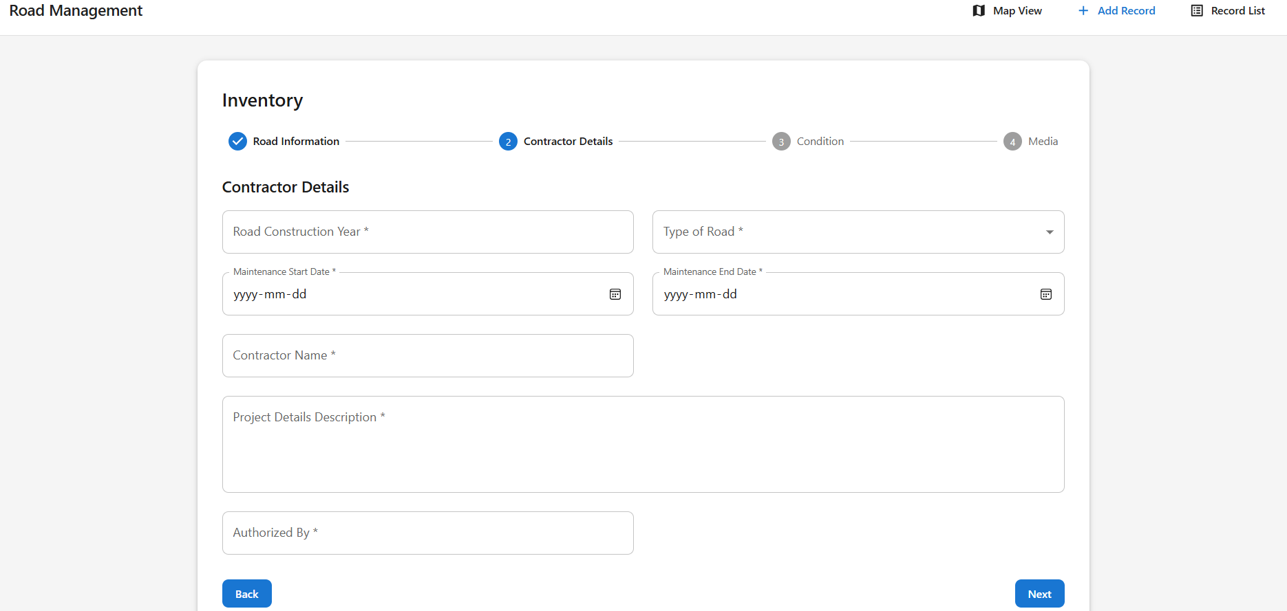Open Map View from the top bar

pyautogui.click(x=1007, y=11)
